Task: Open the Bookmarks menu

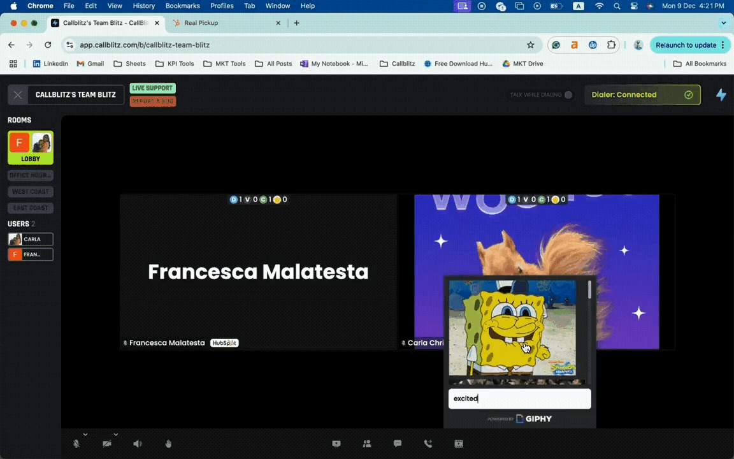Action: click(183, 6)
